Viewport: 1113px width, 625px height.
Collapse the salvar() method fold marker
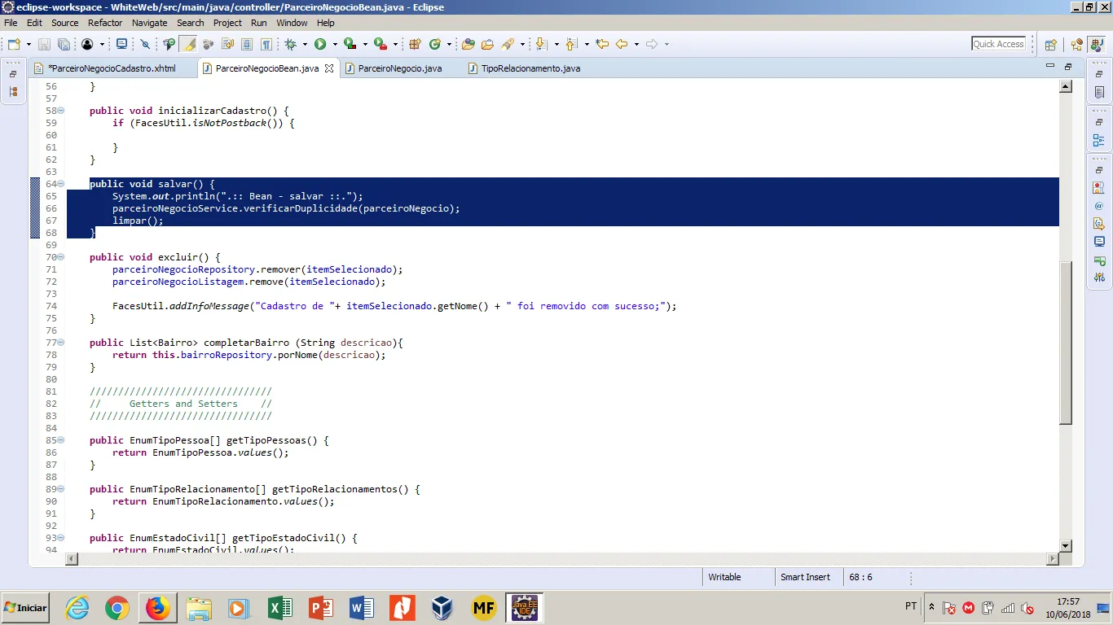(x=61, y=184)
